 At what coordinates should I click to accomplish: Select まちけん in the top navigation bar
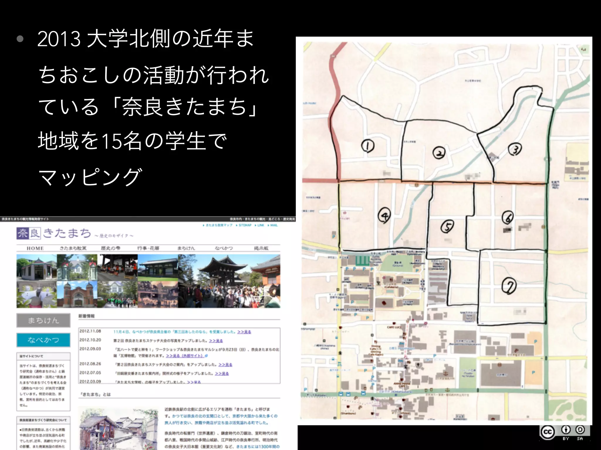pos(186,248)
